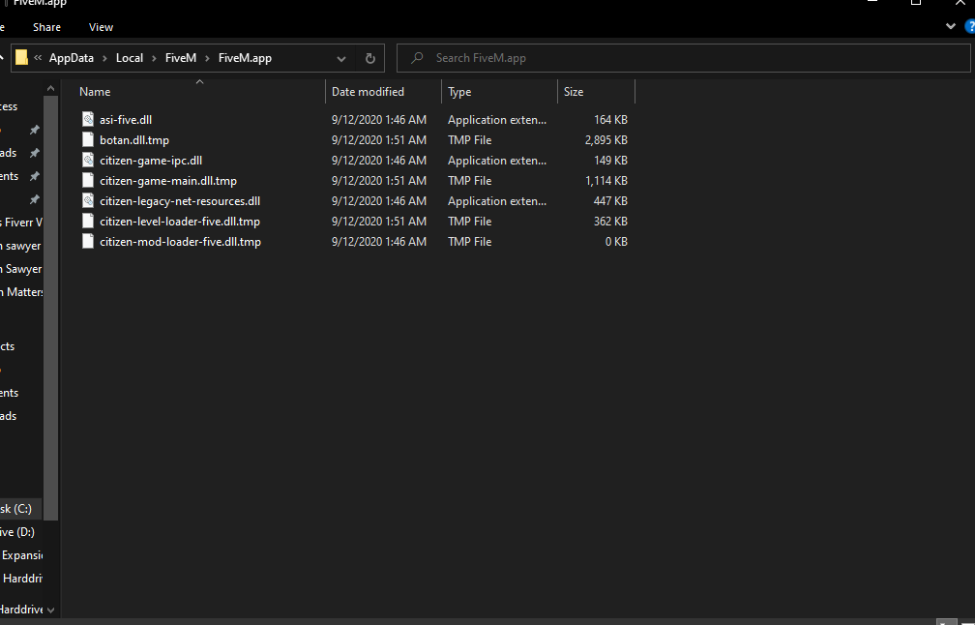Go to AppData in the breadcrumb
The image size is (975, 625).
[72, 58]
